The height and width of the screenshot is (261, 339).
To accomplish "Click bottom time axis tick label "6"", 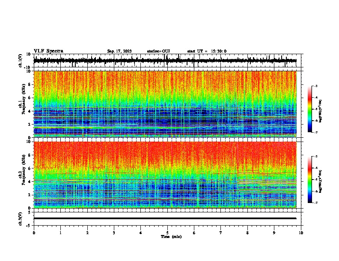I will [x=194, y=233].
